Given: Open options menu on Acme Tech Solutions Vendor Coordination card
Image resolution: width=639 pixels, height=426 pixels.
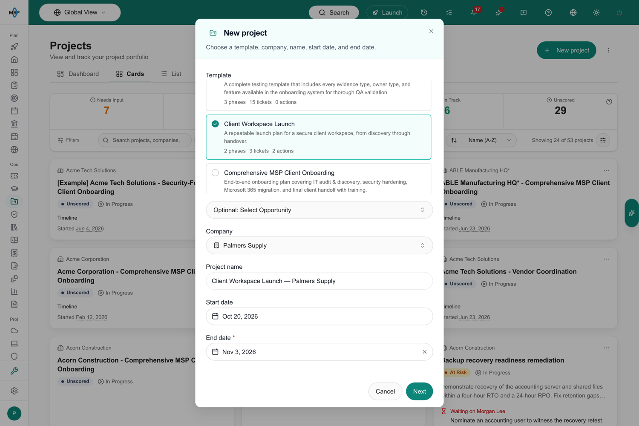Looking at the screenshot, I should tap(606, 259).
